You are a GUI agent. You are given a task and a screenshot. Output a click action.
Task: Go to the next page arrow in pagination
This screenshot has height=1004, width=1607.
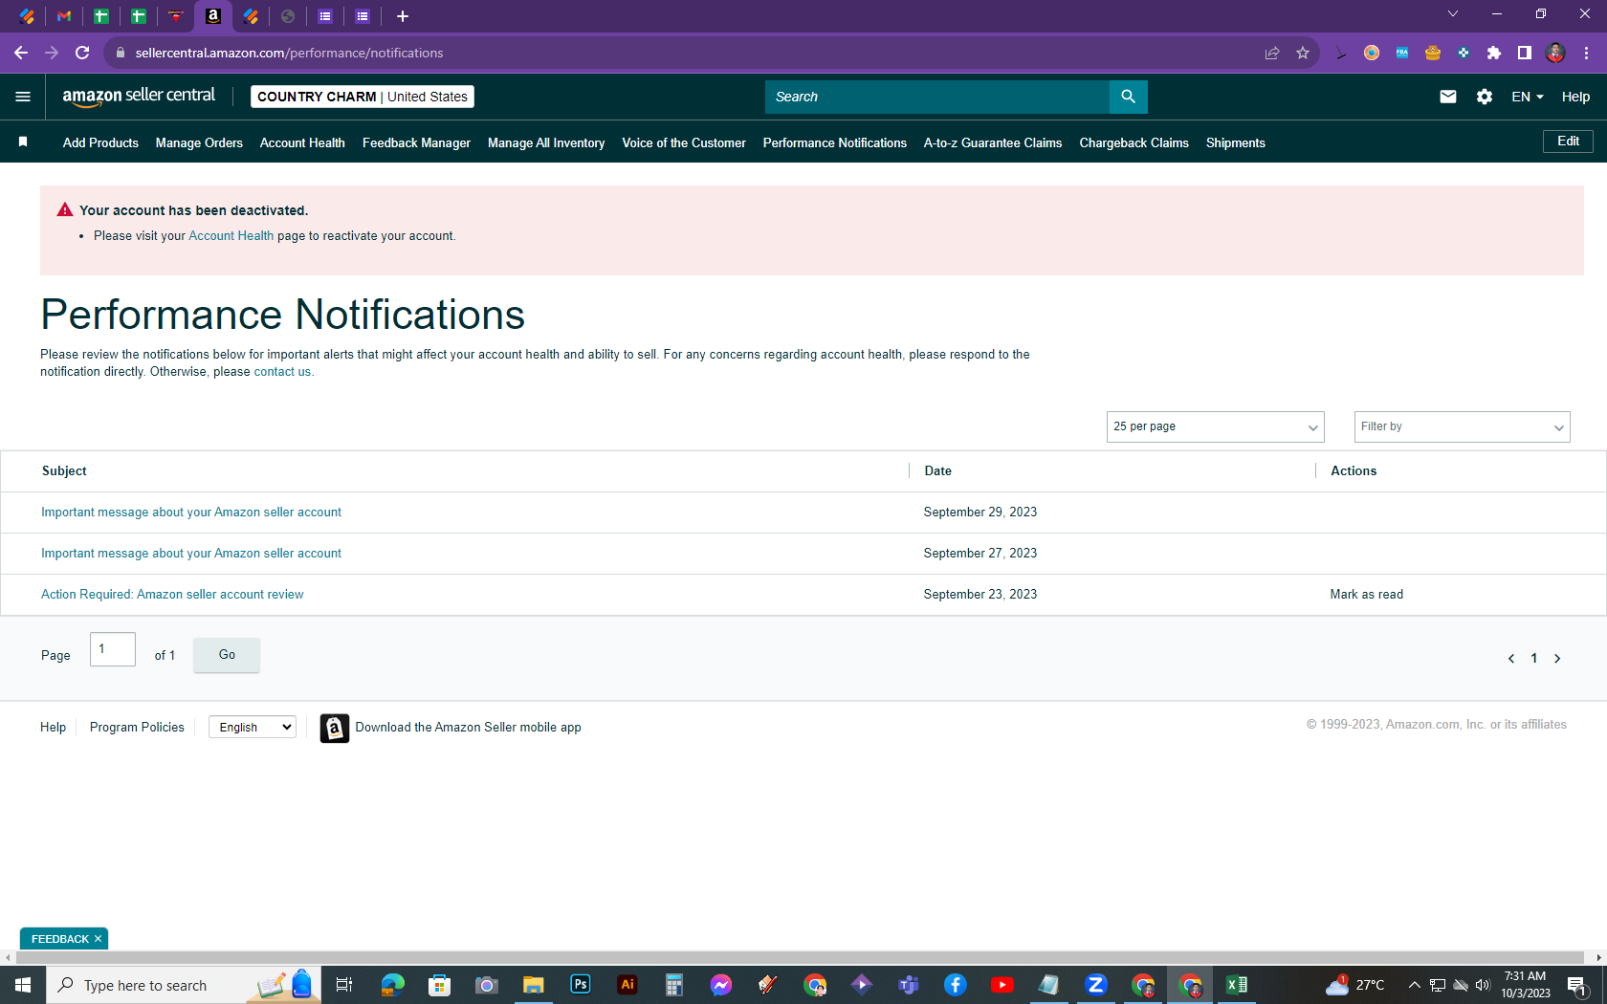[1557, 658]
